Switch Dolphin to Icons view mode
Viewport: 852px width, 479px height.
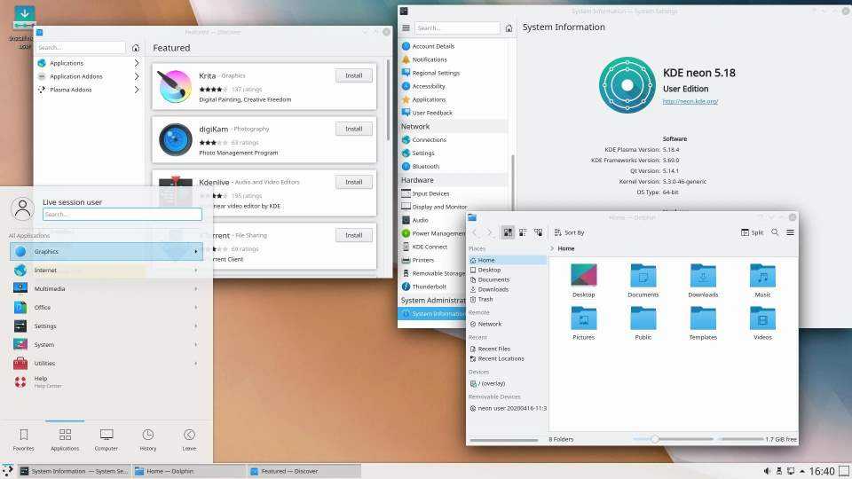(x=508, y=232)
